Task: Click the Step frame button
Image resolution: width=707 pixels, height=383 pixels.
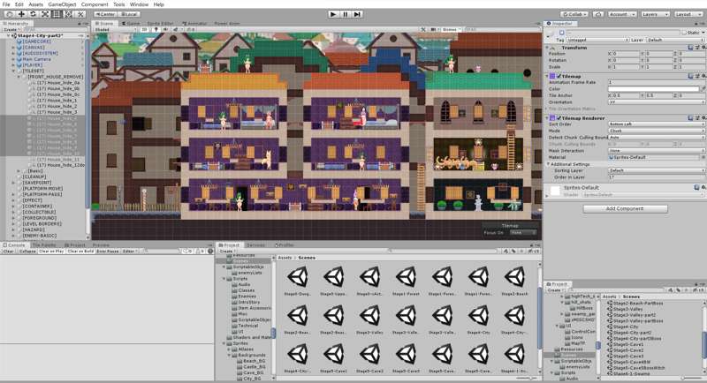Action: tap(358, 14)
